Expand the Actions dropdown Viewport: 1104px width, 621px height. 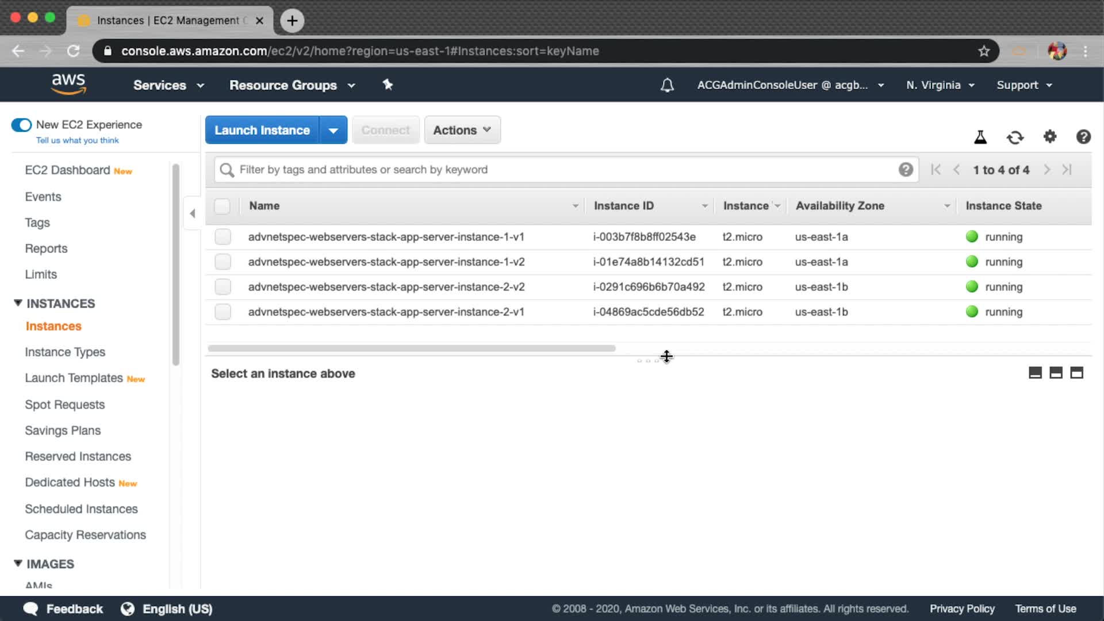(x=462, y=130)
